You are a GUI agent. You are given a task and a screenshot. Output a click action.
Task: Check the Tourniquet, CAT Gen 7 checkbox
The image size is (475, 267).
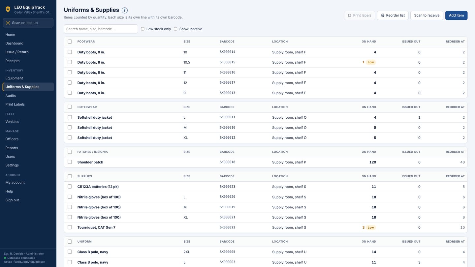tap(70, 227)
